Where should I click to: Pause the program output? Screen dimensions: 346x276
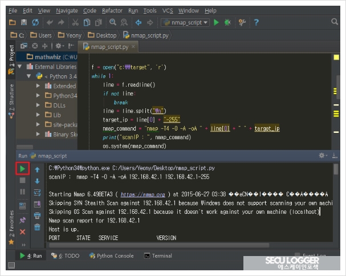22,192
